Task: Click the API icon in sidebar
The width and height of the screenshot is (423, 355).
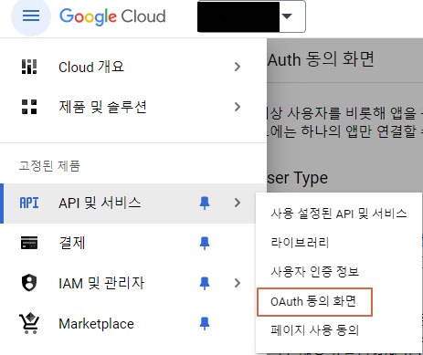Action: (29, 203)
